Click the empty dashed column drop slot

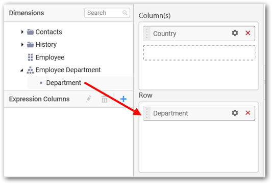click(x=199, y=53)
